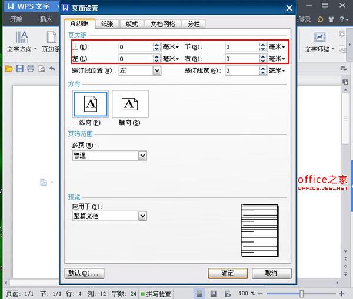Click the 装订线宽 input field
This screenshot has height=299, width=353.
click(242, 71)
